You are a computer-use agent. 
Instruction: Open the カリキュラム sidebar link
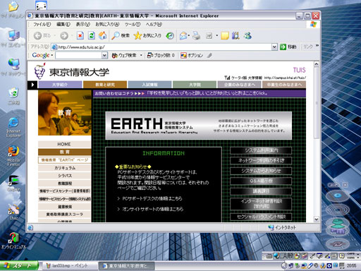click(64, 168)
